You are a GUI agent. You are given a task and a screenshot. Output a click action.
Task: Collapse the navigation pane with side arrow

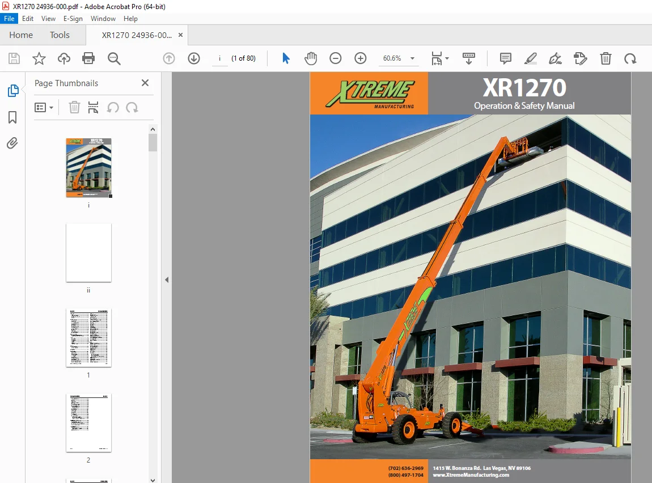coord(167,279)
